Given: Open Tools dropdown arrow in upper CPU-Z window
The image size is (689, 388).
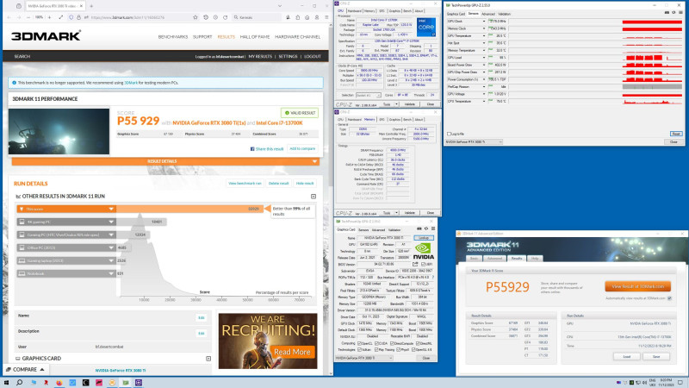Looking at the screenshot, I should (x=397, y=104).
